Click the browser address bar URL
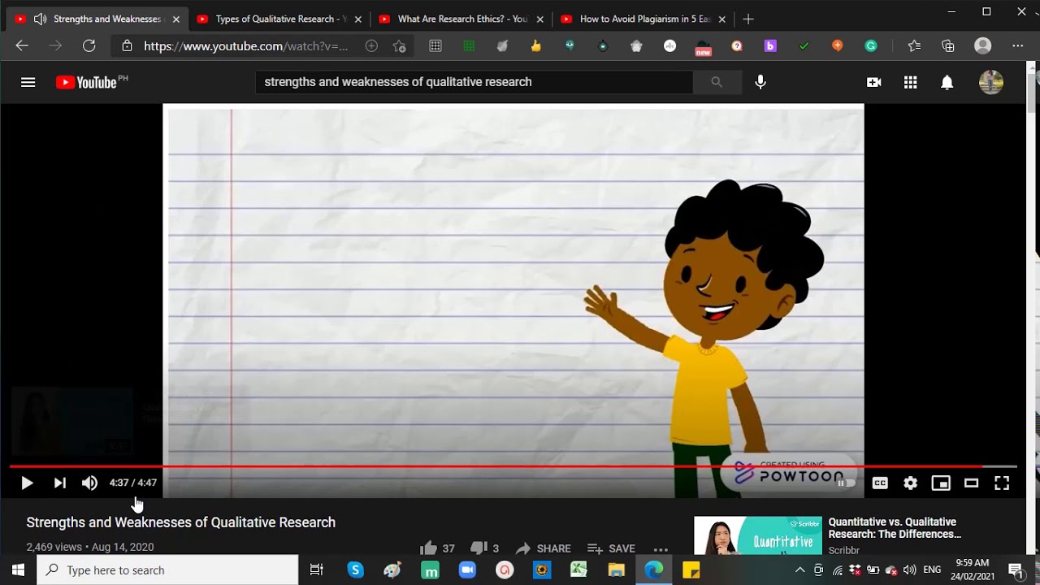1040x585 pixels. click(x=245, y=46)
